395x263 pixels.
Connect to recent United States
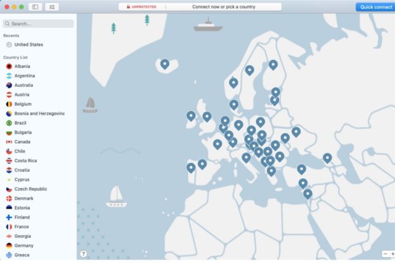[x=29, y=44]
